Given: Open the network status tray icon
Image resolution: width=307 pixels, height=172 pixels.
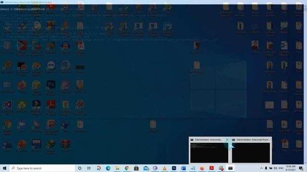Looking at the screenshot, I should (x=271, y=168).
